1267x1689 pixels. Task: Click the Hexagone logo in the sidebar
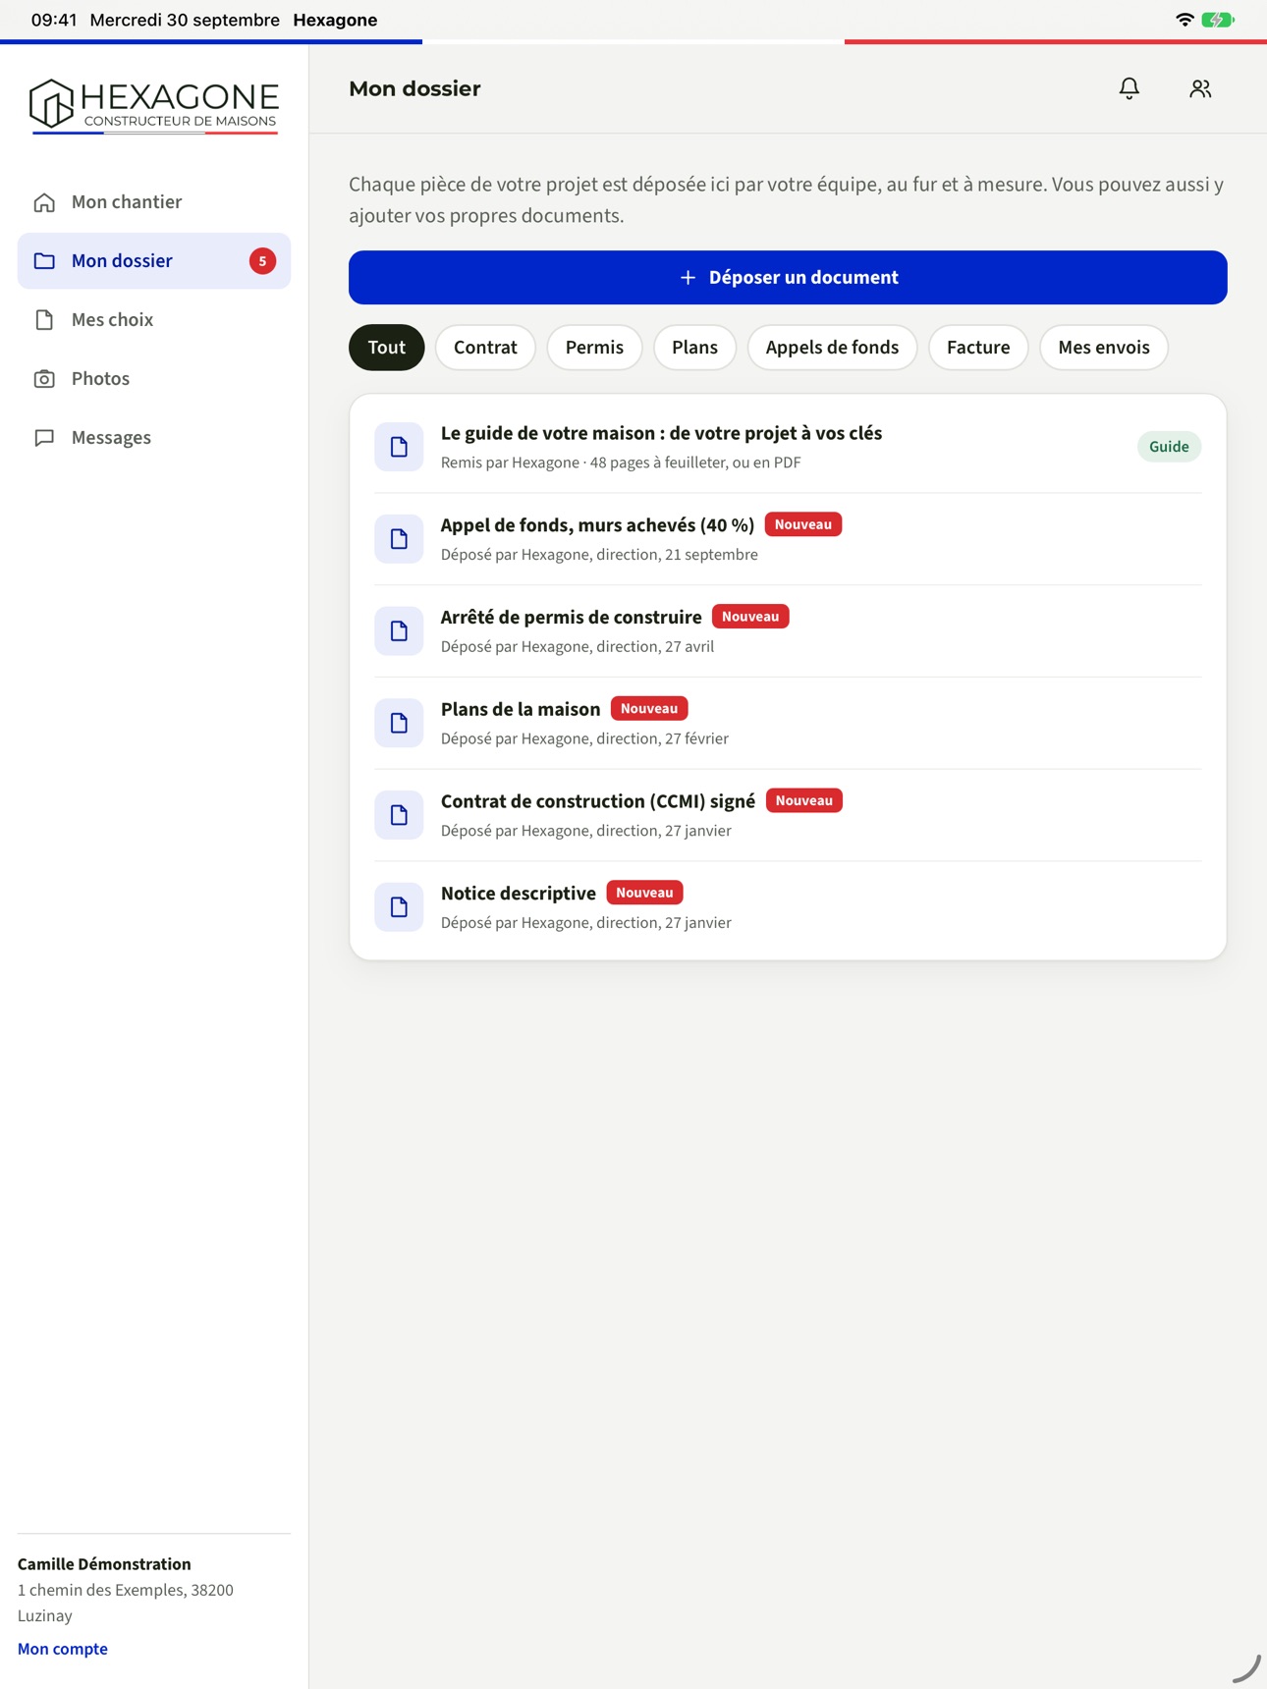coord(154,105)
